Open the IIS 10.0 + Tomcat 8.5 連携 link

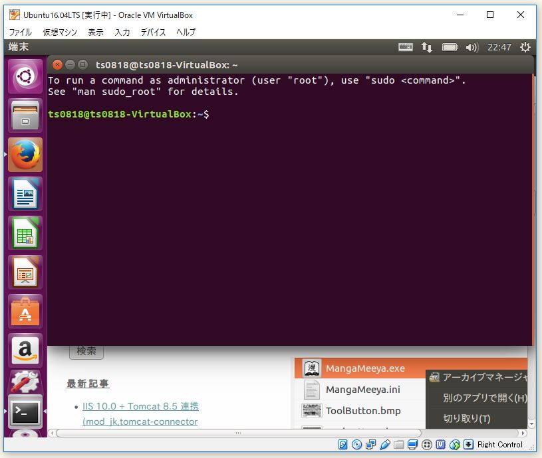tap(140, 406)
